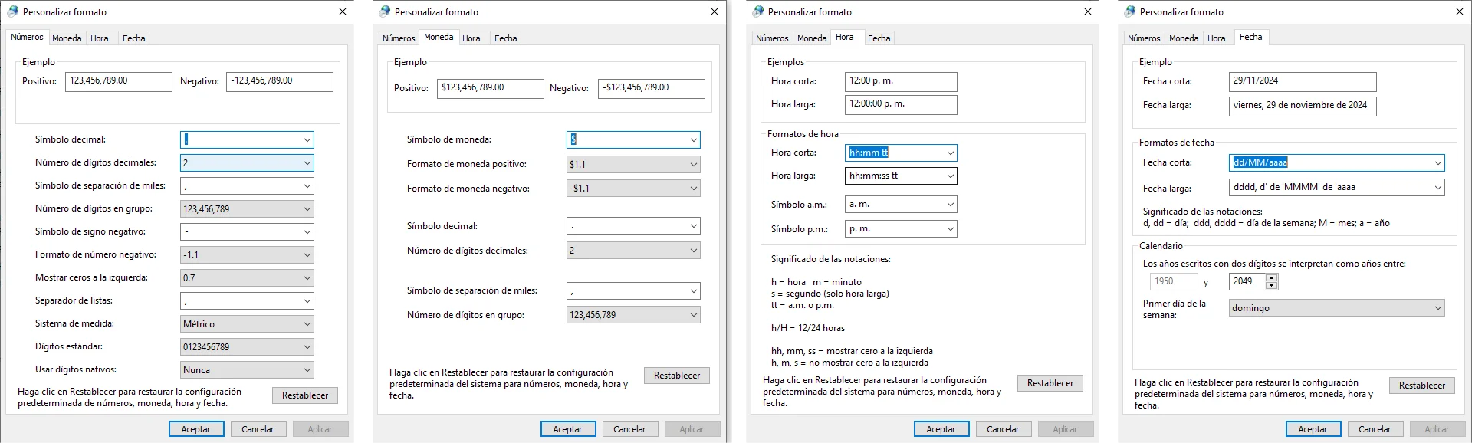Close the dialog showing the Fecha tab
Viewport: 1472px width, 443px height.
1460,11
